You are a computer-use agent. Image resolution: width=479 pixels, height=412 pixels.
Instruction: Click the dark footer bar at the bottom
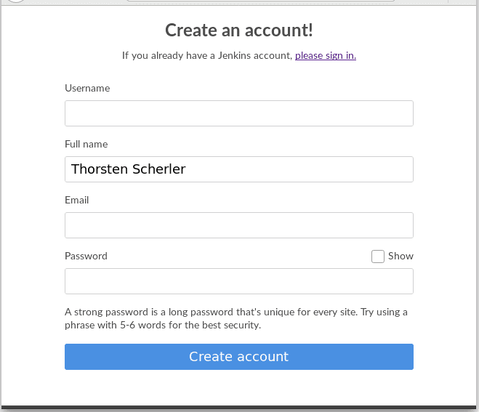tap(238, 408)
